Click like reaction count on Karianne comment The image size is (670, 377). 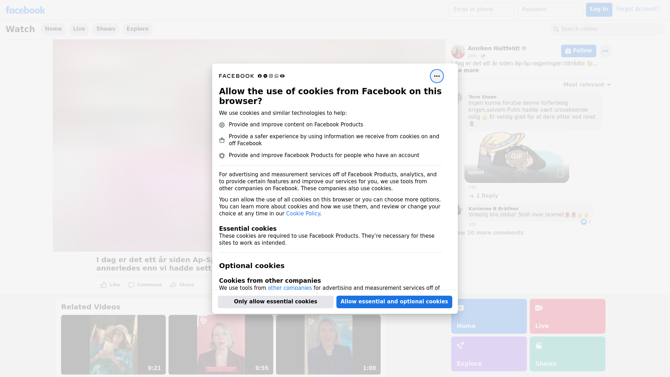[x=586, y=222]
